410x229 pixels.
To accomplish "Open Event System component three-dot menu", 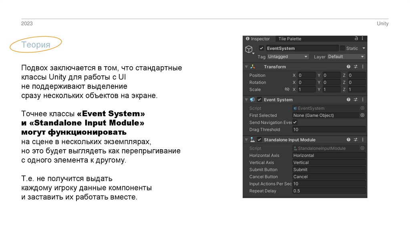I will coord(363,99).
